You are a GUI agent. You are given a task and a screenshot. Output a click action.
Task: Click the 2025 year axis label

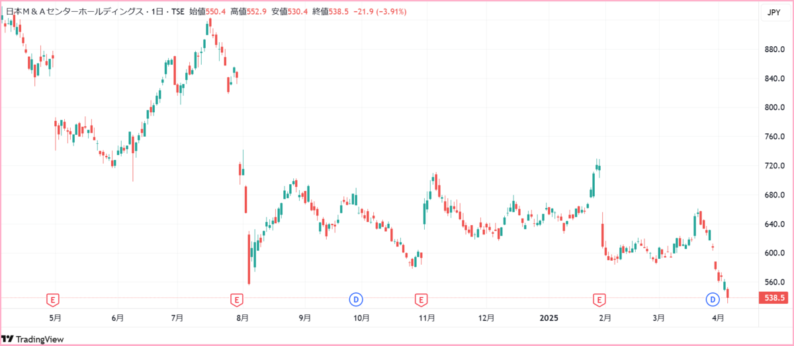[x=549, y=318]
